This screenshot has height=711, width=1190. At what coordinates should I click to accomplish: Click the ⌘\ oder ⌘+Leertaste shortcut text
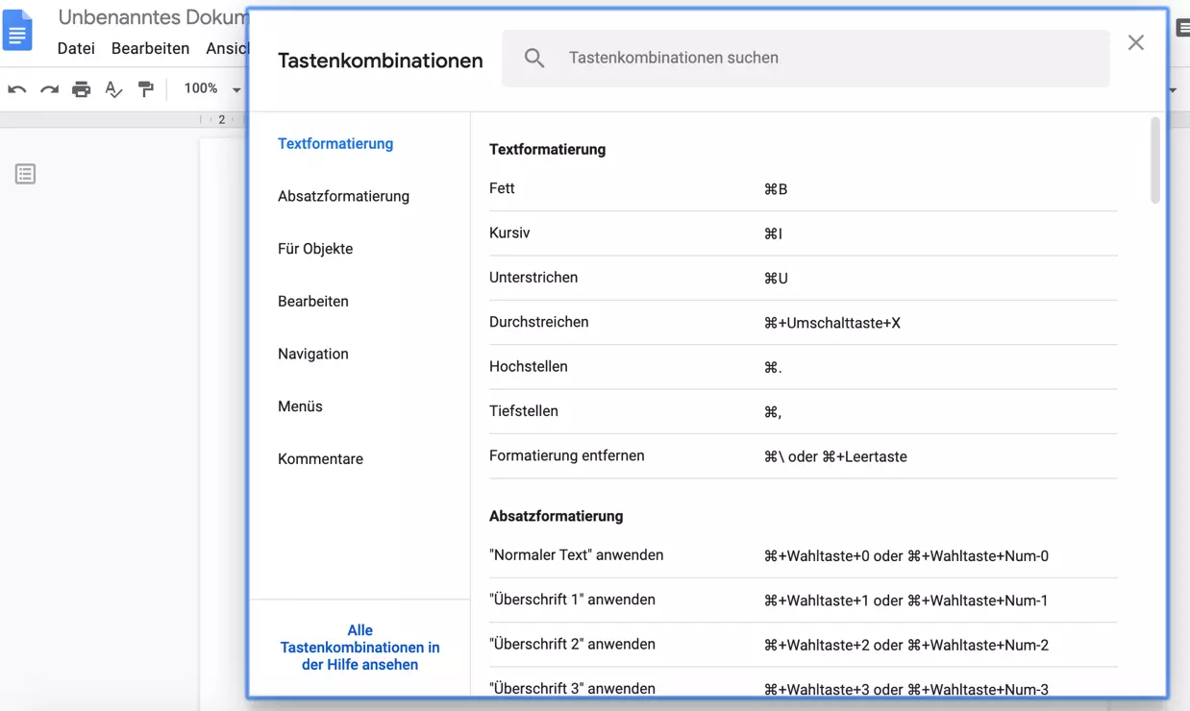[x=835, y=456]
